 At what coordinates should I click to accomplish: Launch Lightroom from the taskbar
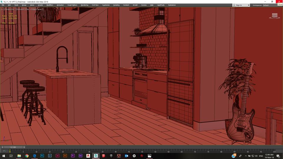click(x=50, y=155)
